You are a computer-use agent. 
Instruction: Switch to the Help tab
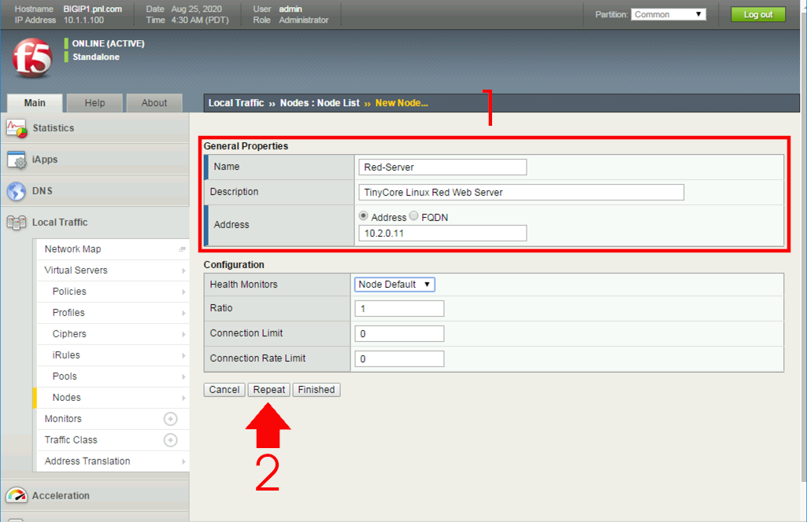94,102
